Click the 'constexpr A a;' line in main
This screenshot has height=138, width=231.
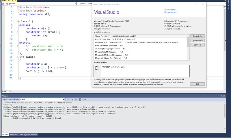coord(36,64)
